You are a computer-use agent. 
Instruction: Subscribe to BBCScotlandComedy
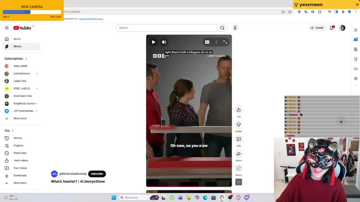pos(97,174)
